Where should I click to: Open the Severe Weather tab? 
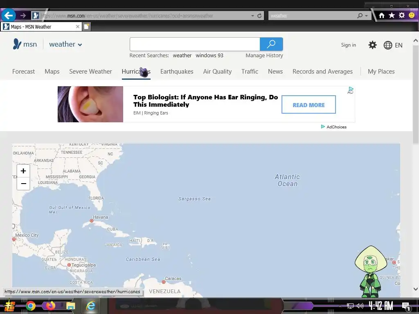pos(90,72)
